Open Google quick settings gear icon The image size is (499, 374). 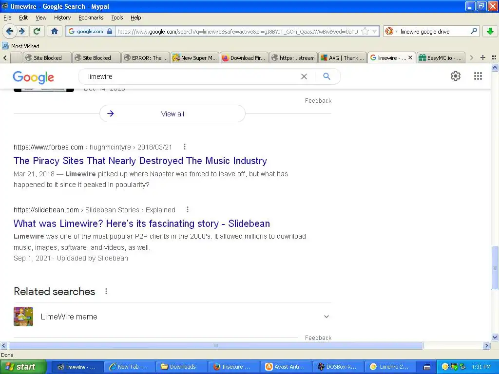click(x=456, y=76)
